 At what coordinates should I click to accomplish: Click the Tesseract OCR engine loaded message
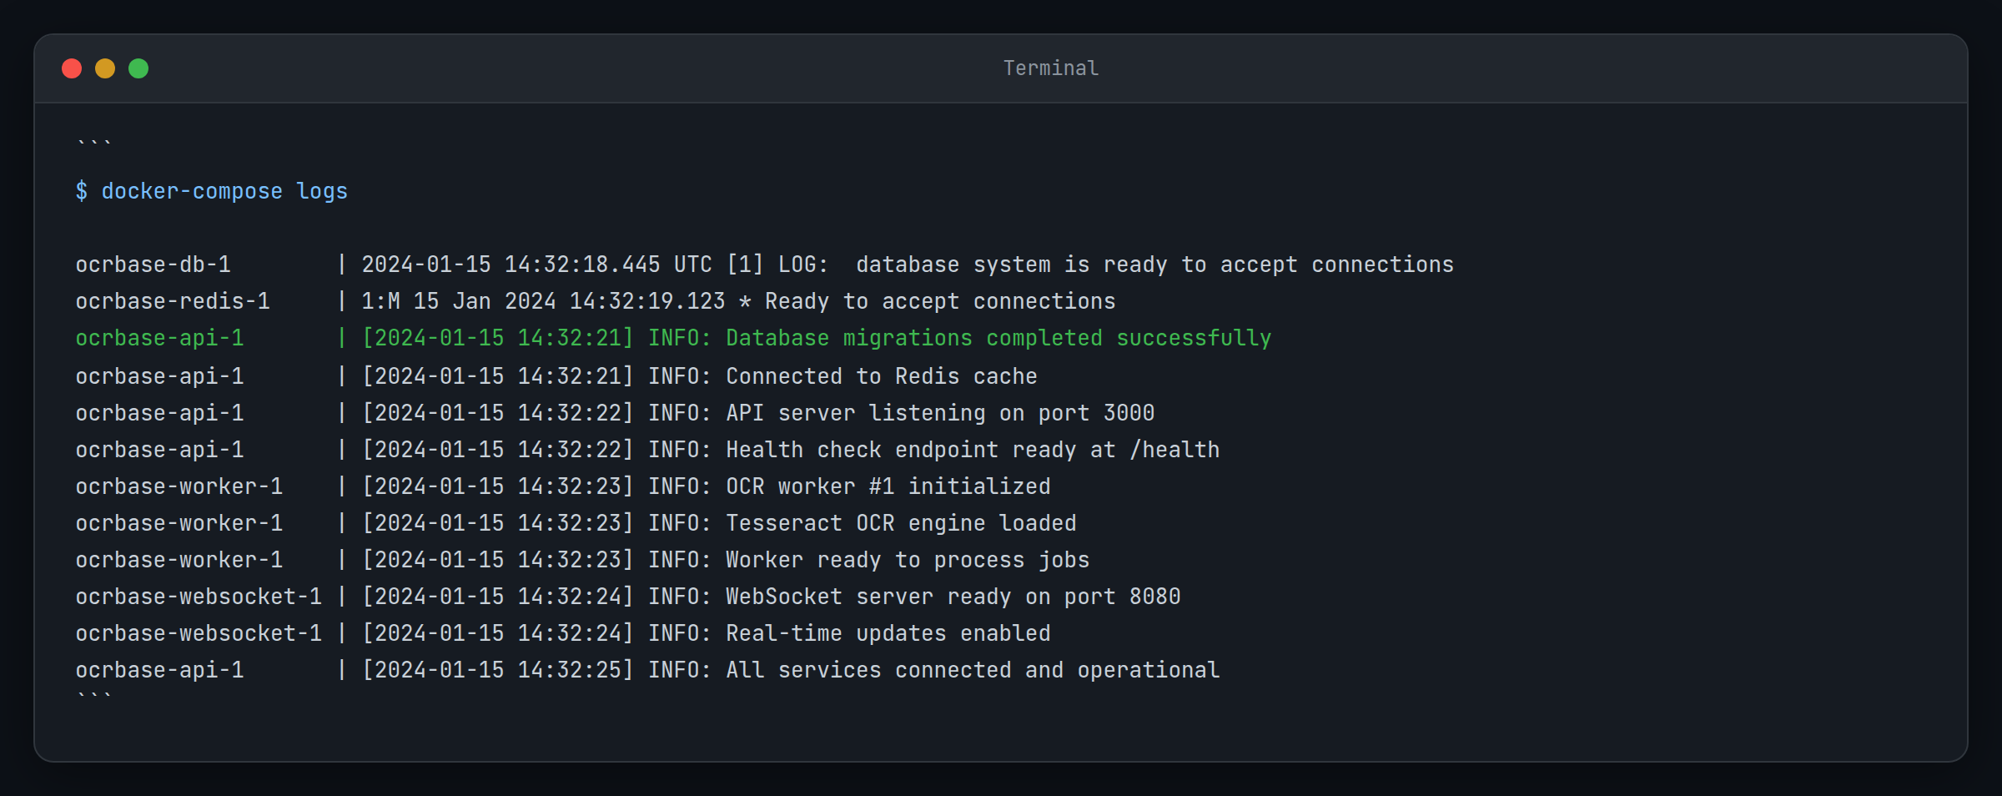click(x=901, y=523)
